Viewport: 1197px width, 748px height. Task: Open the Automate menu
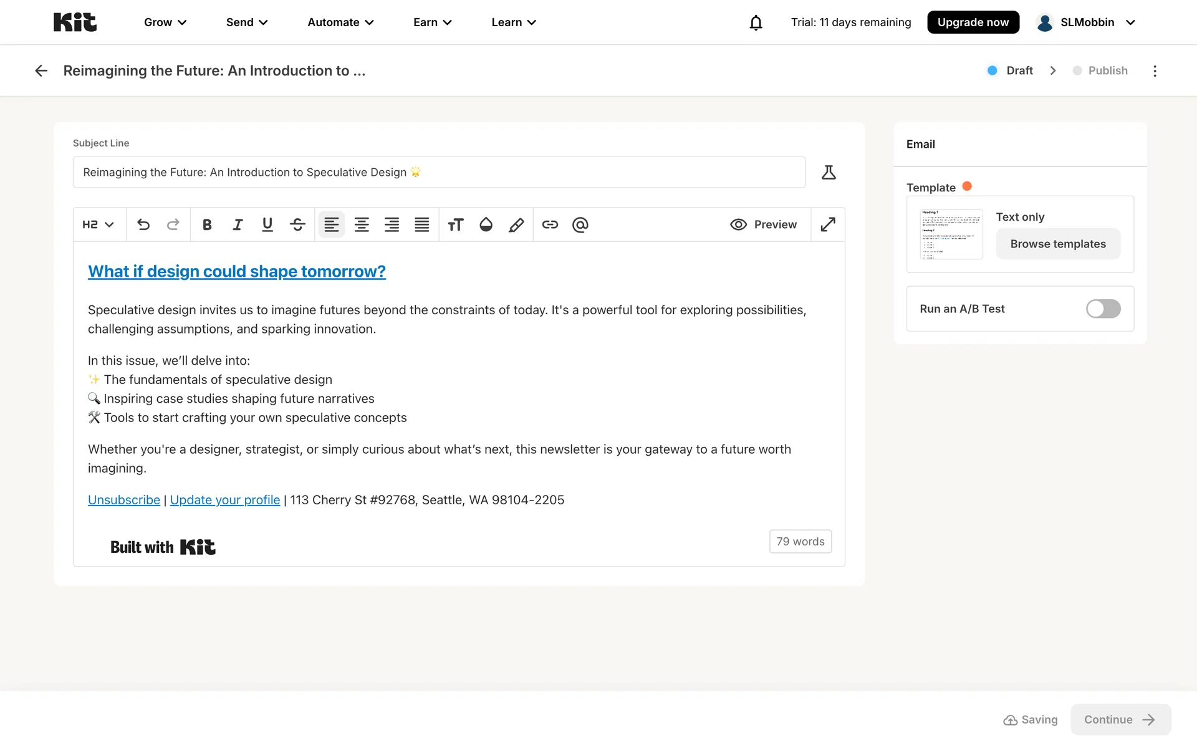click(x=340, y=22)
